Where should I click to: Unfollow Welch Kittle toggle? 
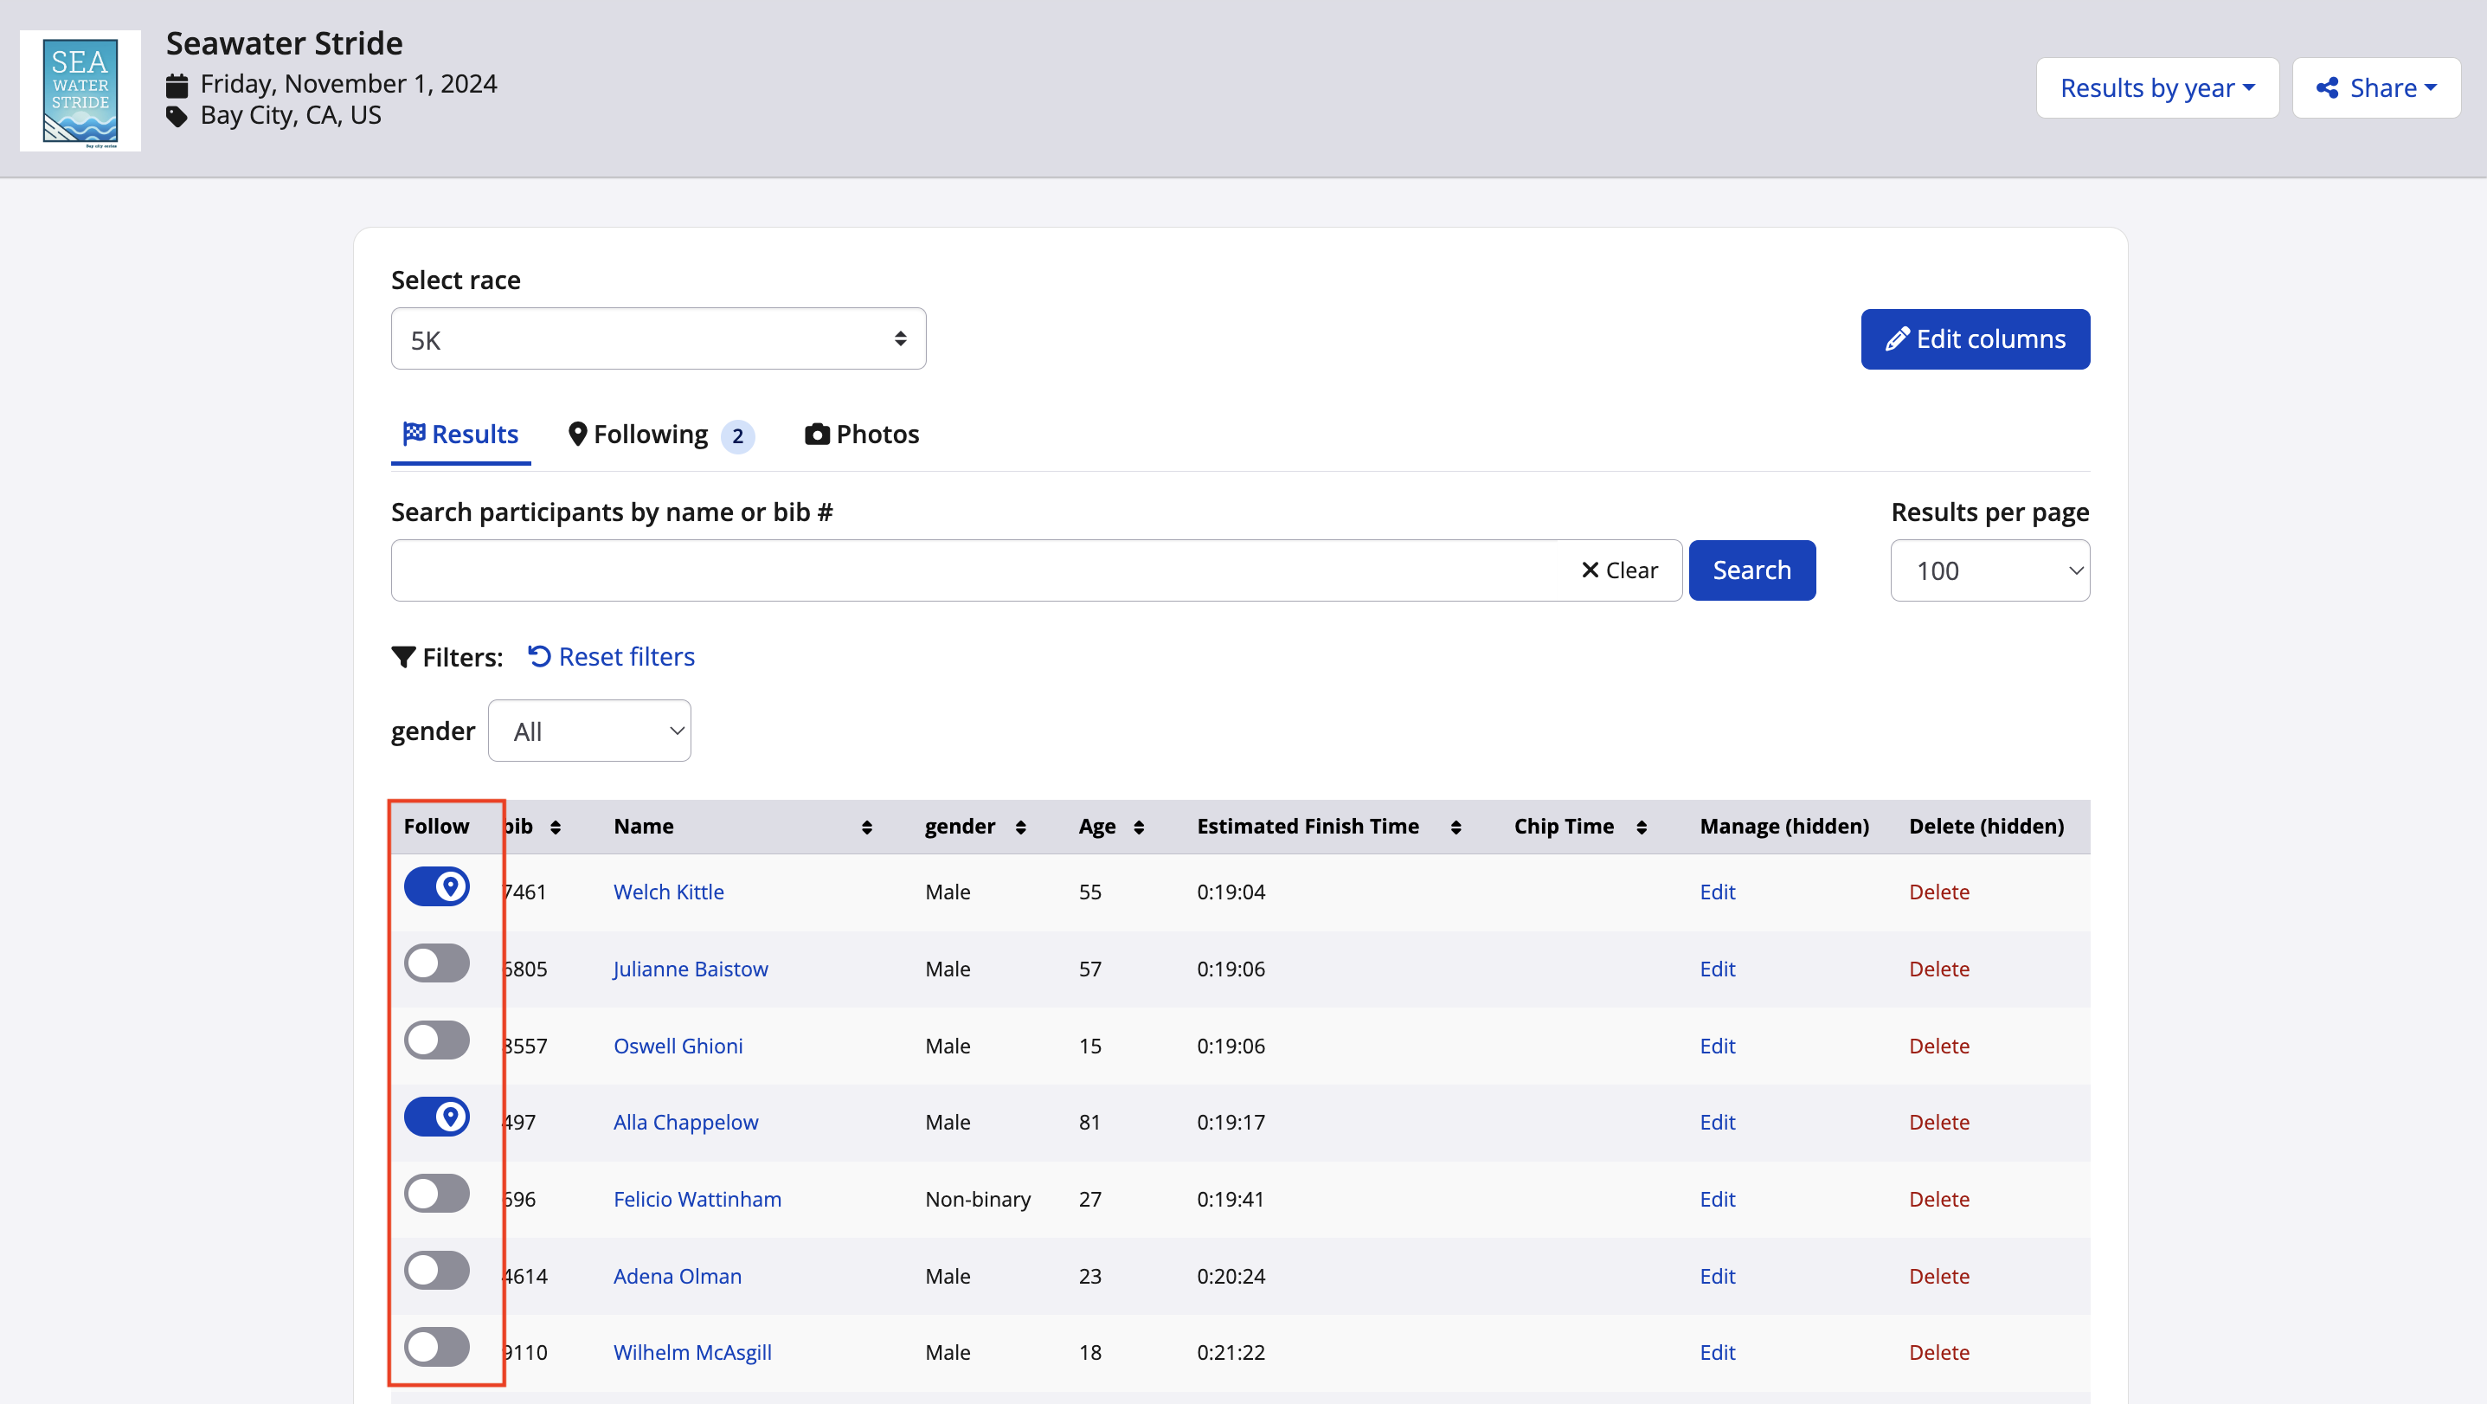[x=436, y=886]
